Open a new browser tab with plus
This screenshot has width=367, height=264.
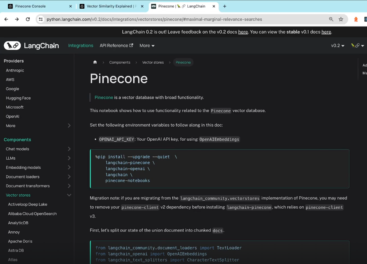pyautogui.click(x=225, y=6)
